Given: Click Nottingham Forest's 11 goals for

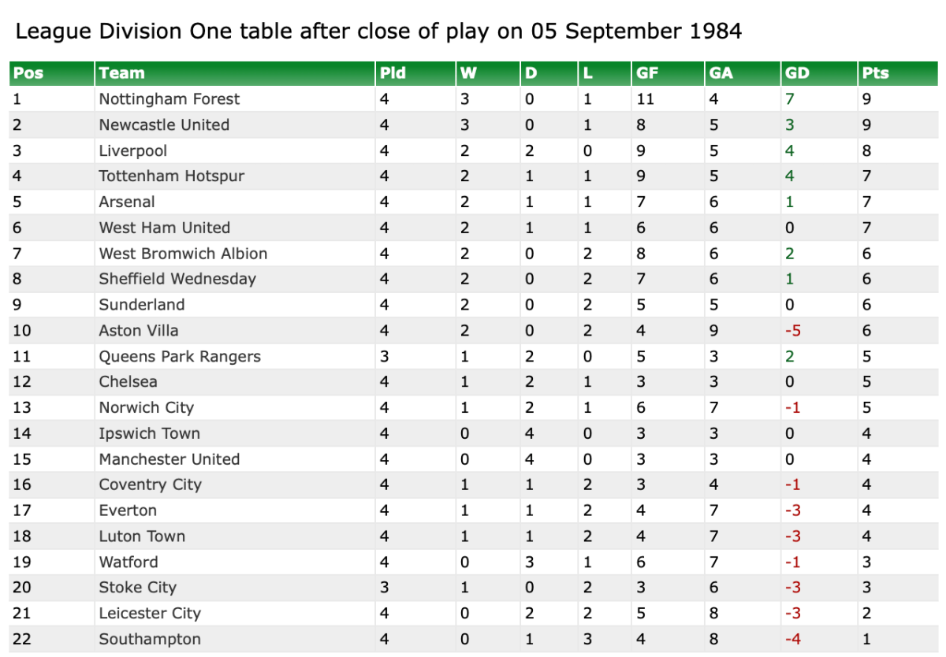Looking at the screenshot, I should [x=645, y=99].
